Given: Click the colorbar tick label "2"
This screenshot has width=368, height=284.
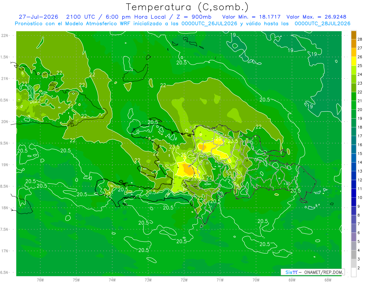Looking at the screenshot, I should tap(359, 268).
